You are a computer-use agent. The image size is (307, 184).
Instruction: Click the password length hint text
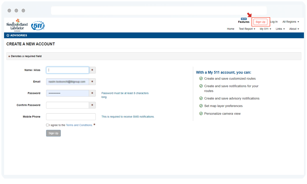pos(125,95)
